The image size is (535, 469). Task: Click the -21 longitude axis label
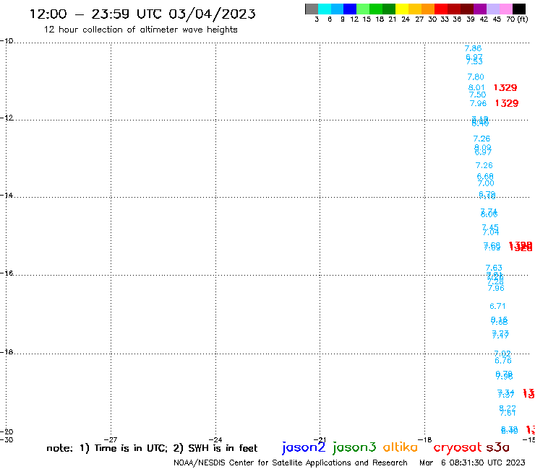[x=320, y=439]
